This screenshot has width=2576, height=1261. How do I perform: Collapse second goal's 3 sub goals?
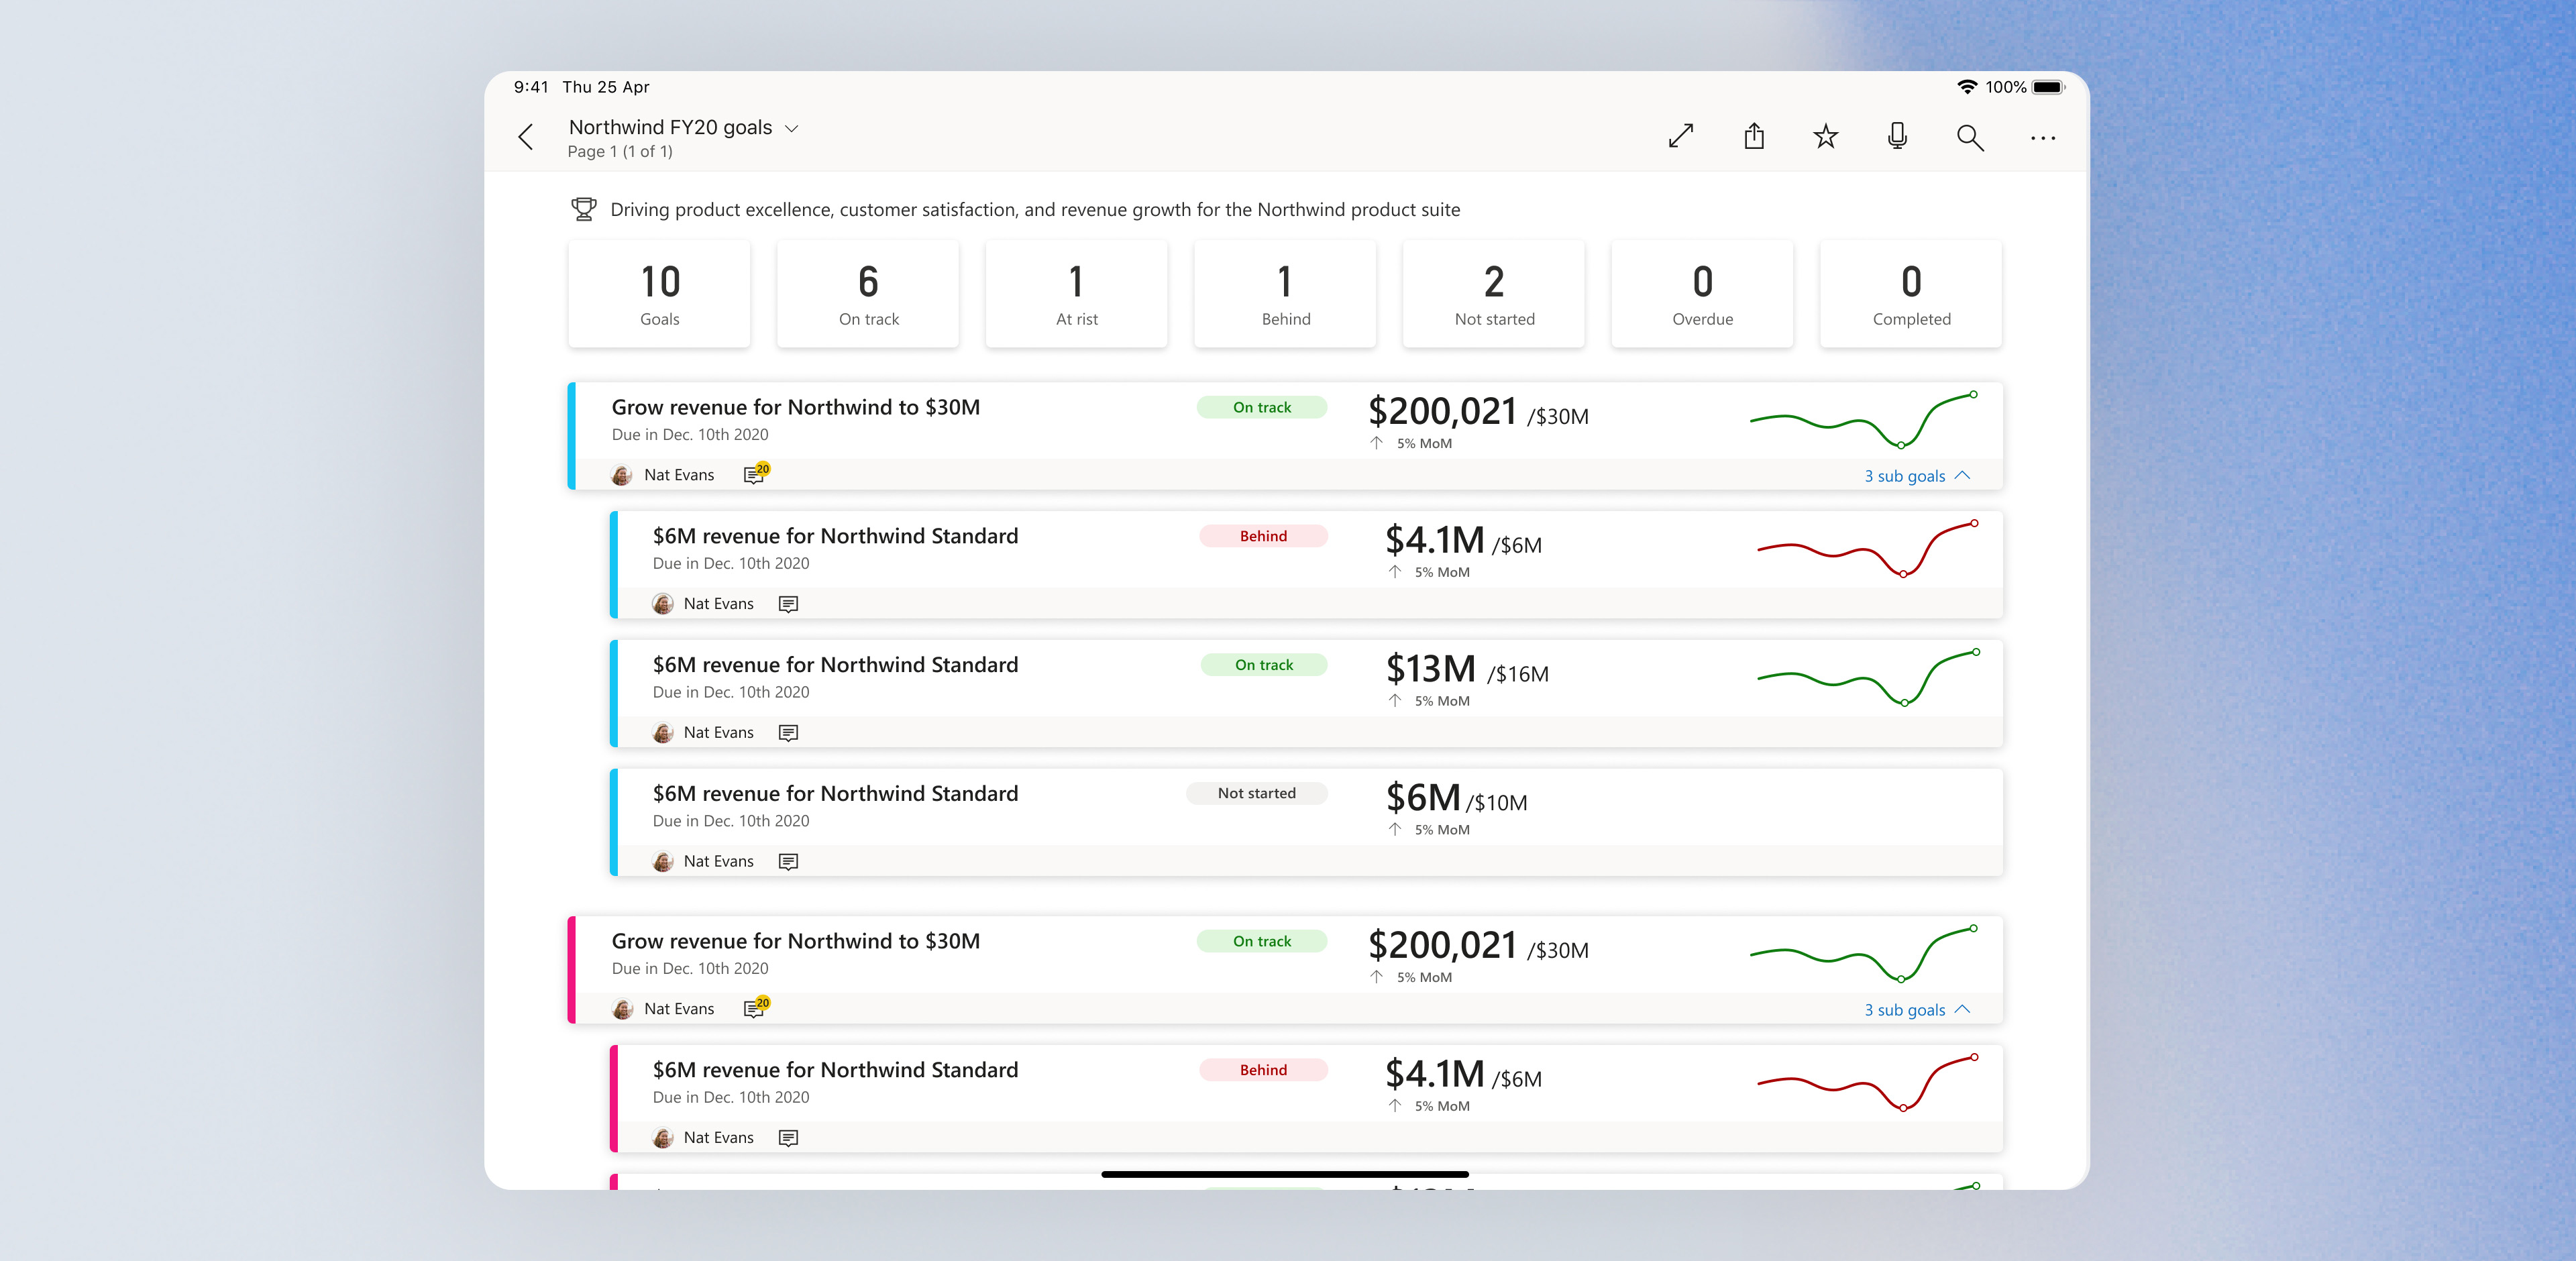(x=1916, y=1010)
